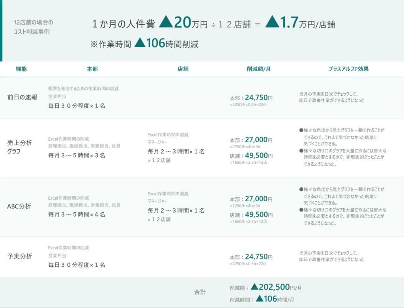Click 毎月2〜3時間×1名 in 売上分析グラフ row

176,152
